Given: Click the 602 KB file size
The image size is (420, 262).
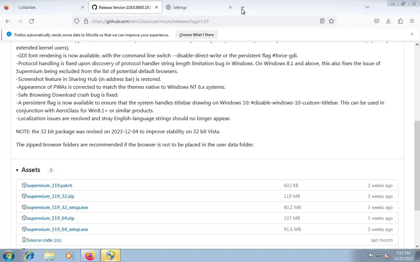Looking at the screenshot, I should pos(291,185).
